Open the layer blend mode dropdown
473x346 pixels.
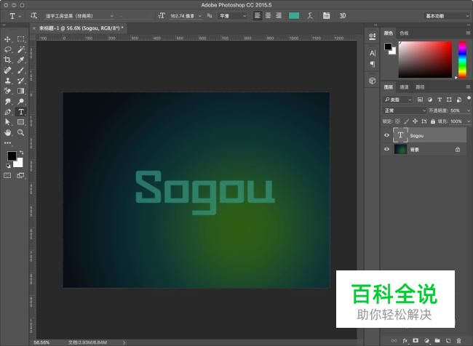pos(405,110)
